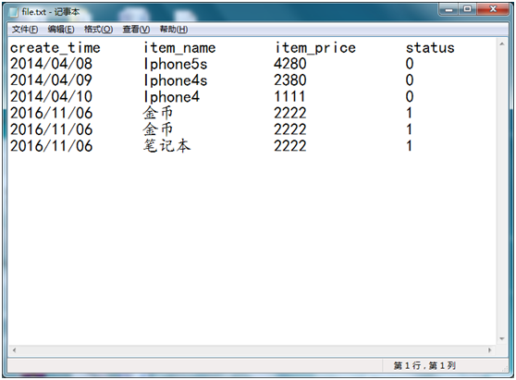Click the create_time header text

[x=55, y=48]
